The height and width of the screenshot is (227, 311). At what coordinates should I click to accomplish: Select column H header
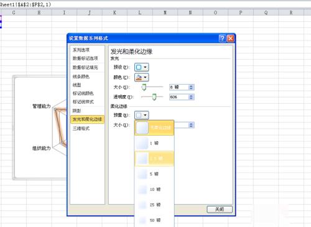39,12
